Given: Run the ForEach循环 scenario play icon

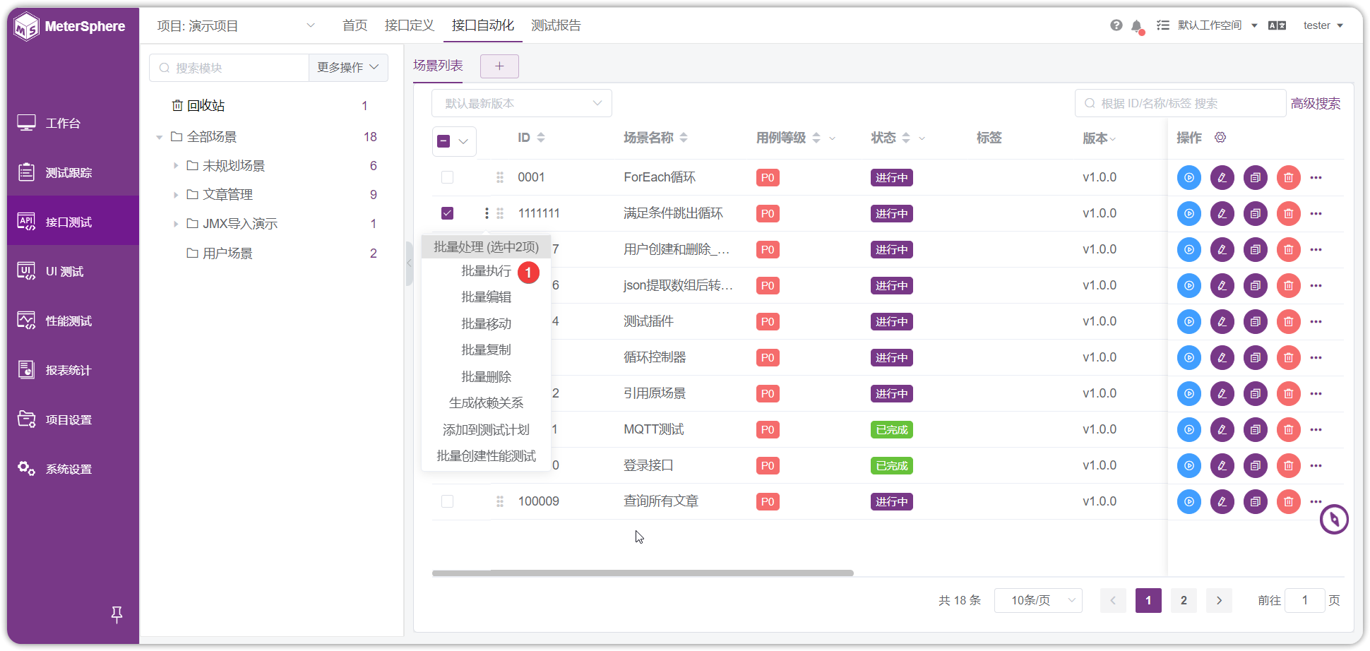Looking at the screenshot, I should 1189,177.
